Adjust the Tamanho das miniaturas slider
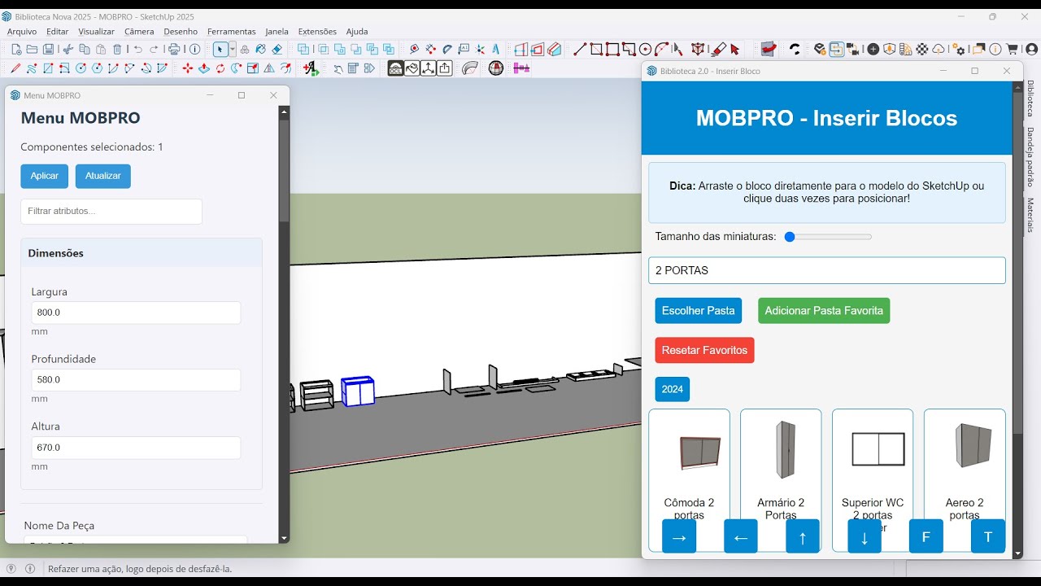1041x586 pixels. [828, 237]
